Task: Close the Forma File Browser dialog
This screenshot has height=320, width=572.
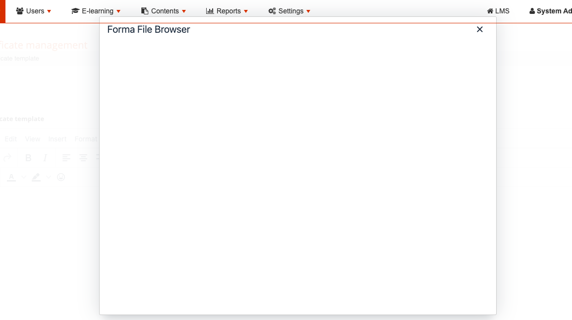Action: pyautogui.click(x=479, y=29)
